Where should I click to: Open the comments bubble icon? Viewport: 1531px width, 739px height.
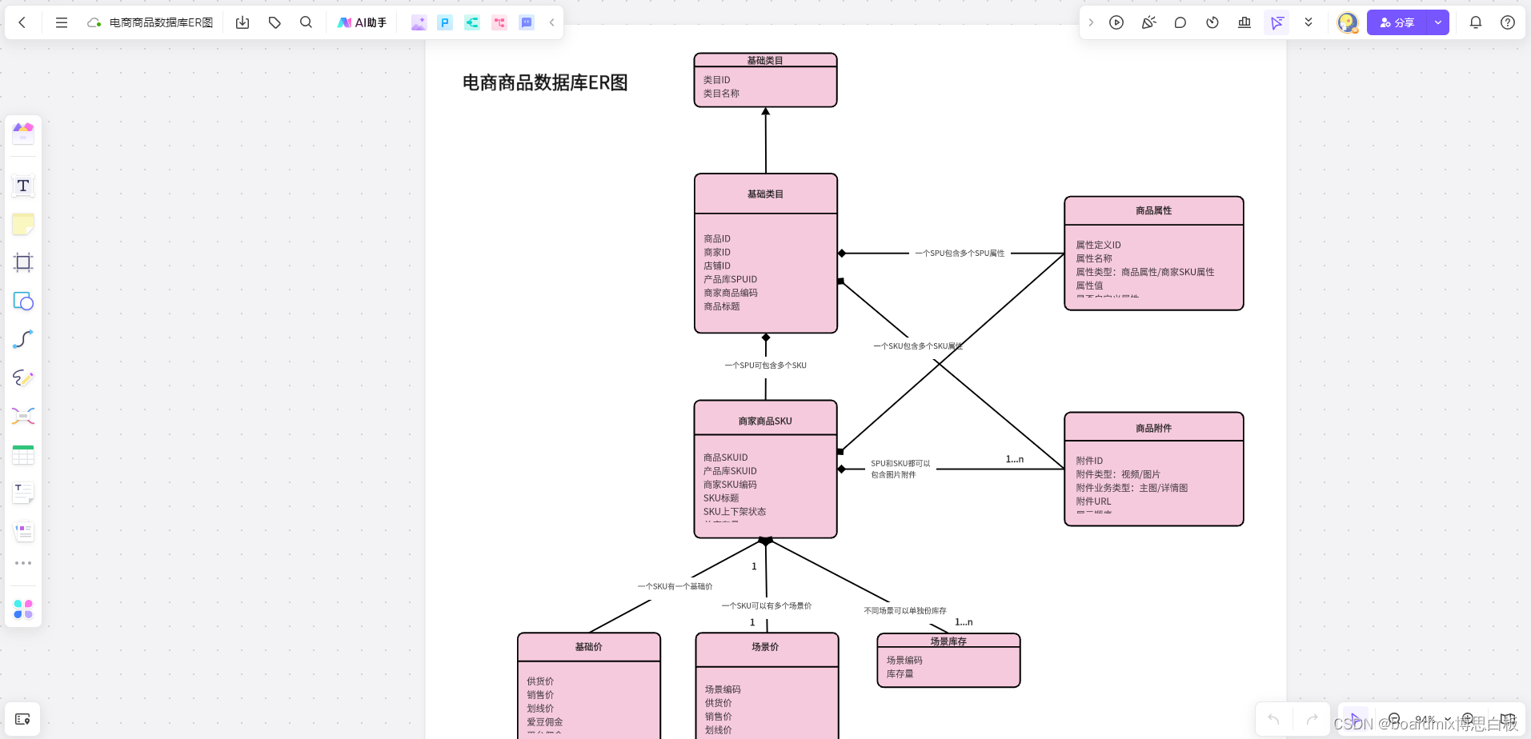point(1180,22)
